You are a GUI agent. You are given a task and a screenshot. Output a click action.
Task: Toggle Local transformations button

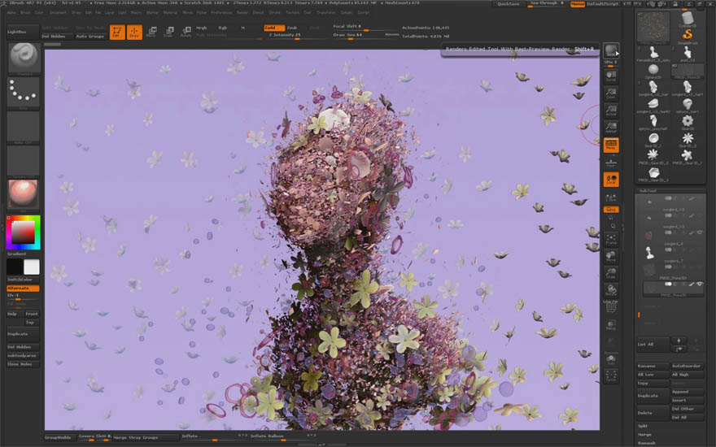[611, 180]
